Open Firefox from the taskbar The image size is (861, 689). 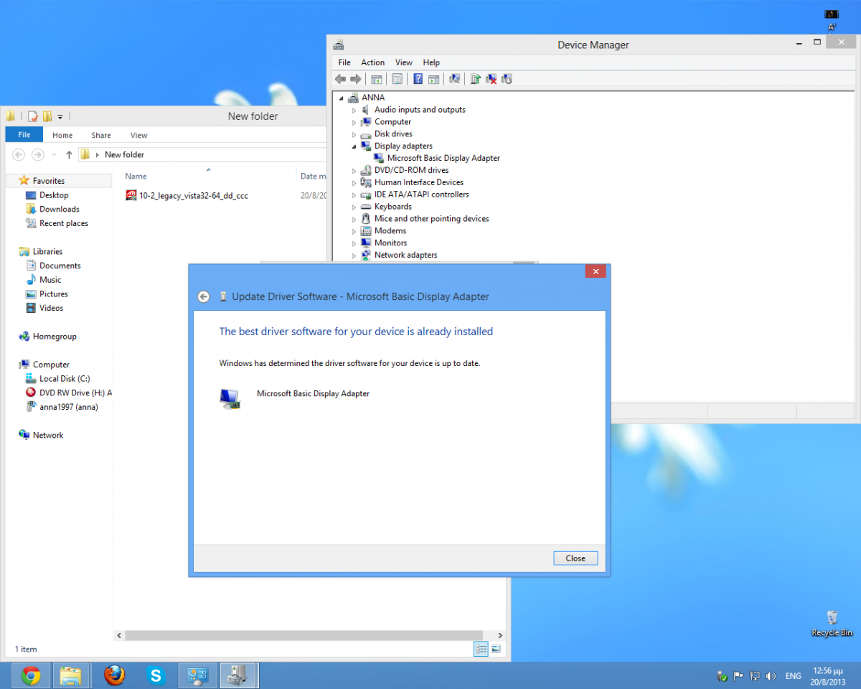point(114,675)
